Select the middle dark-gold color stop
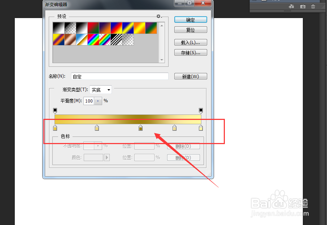Viewport: 327px width, 225px height. [x=140, y=128]
